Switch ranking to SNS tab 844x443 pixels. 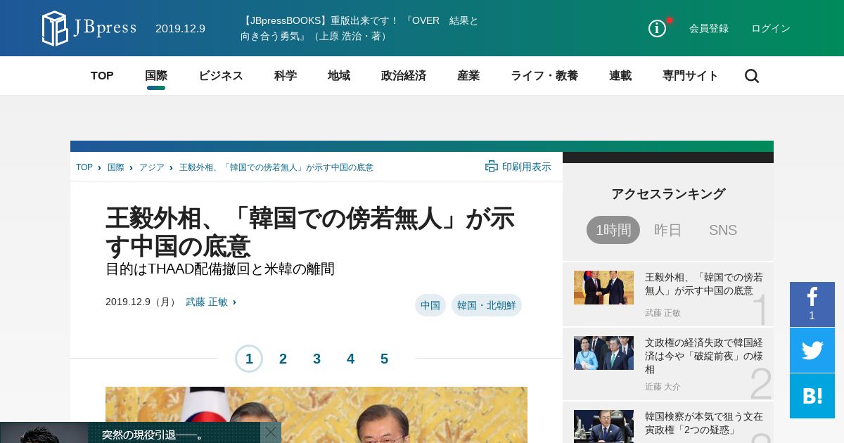[723, 230]
